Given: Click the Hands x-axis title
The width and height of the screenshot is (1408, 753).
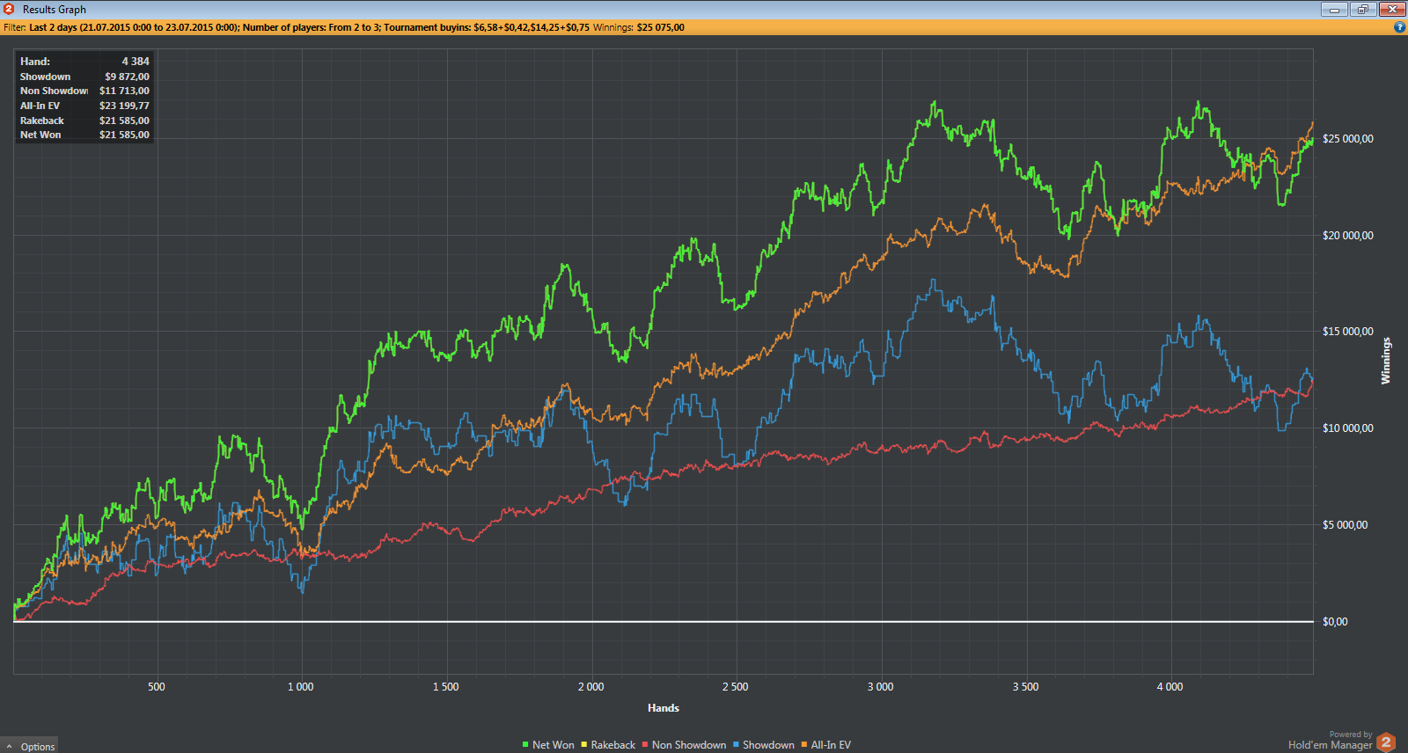Looking at the screenshot, I should [x=664, y=708].
